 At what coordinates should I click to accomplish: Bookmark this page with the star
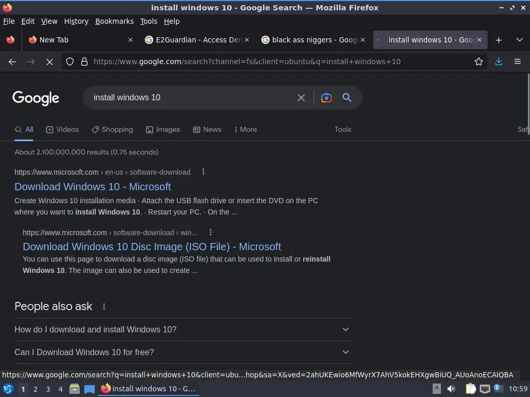tap(478, 62)
